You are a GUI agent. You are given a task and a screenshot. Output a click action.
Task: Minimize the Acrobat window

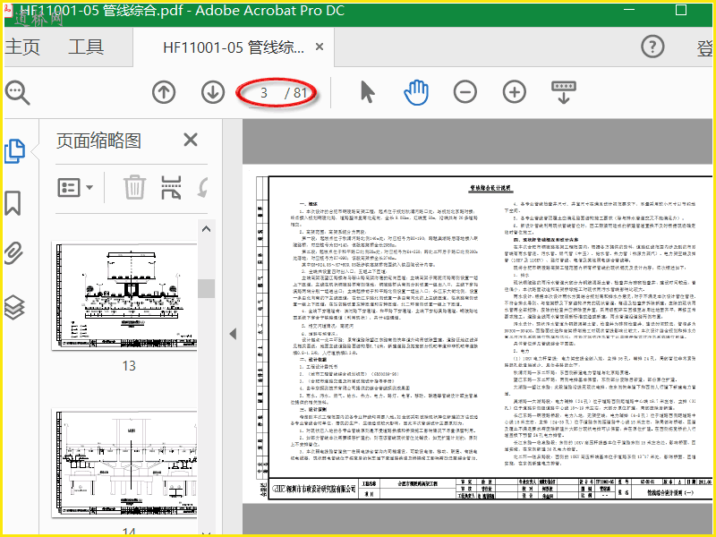pyautogui.click(x=629, y=10)
